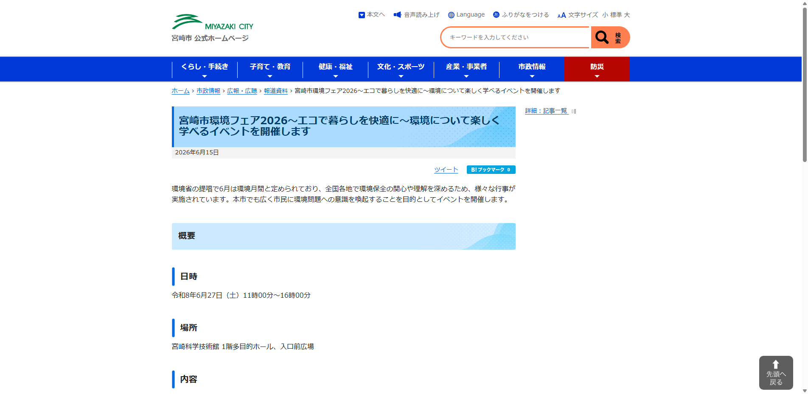
Task: Click the 先頭へ戻る up-arrow button
Action: (776, 372)
